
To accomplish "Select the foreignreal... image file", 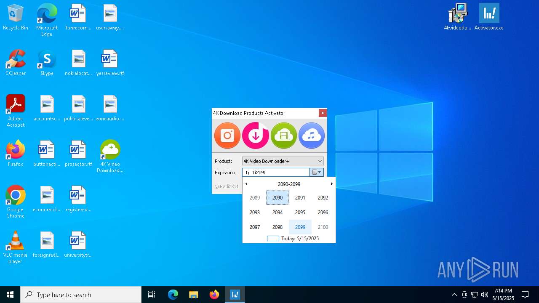I will [x=47, y=245].
